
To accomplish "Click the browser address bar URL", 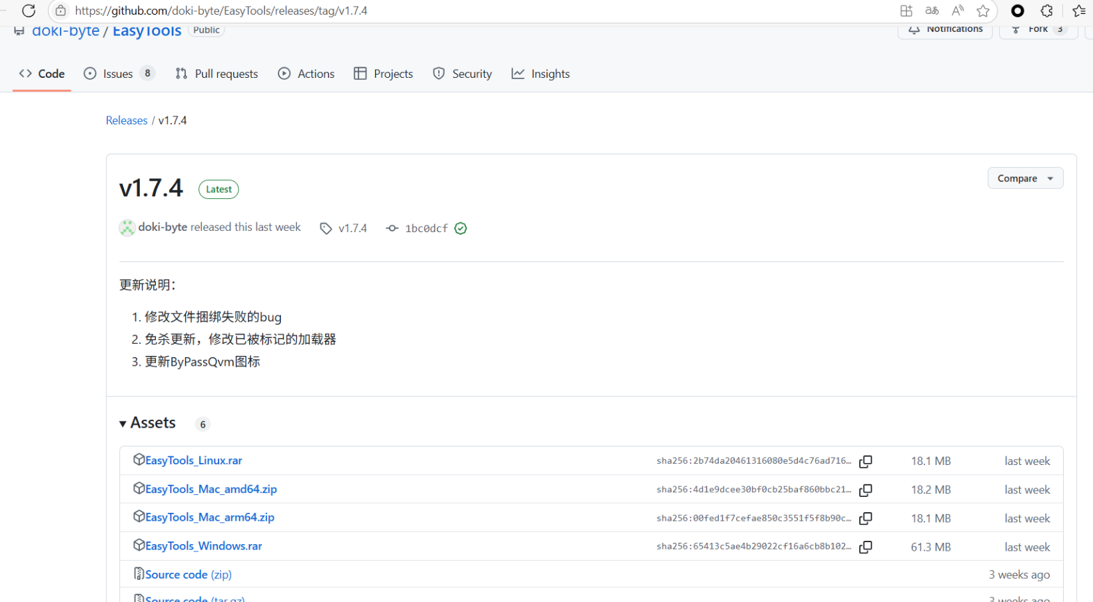I will pyautogui.click(x=221, y=11).
